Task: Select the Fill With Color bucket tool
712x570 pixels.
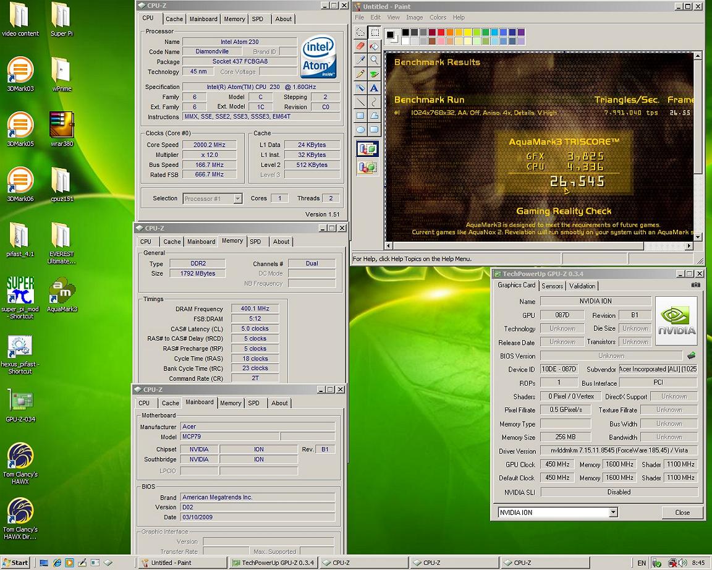Action: (374, 46)
